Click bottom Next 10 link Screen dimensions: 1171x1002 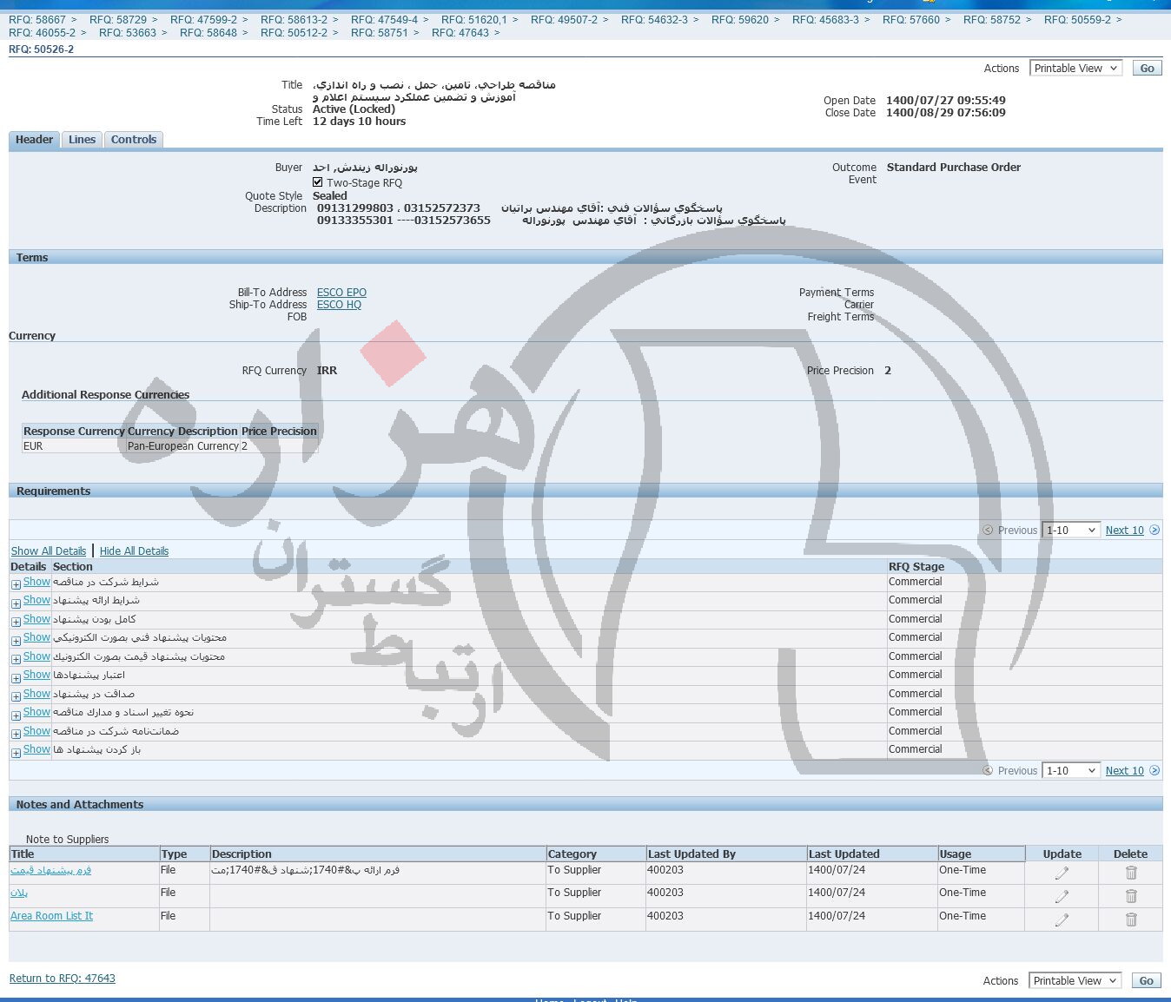click(1125, 770)
